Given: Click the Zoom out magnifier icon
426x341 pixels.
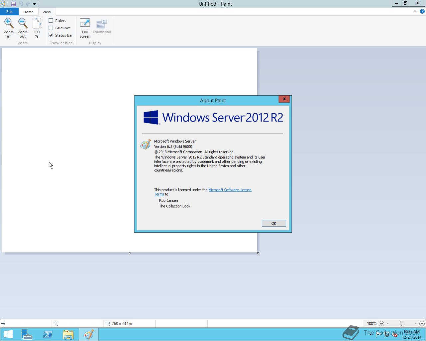Looking at the screenshot, I should click(x=23, y=23).
